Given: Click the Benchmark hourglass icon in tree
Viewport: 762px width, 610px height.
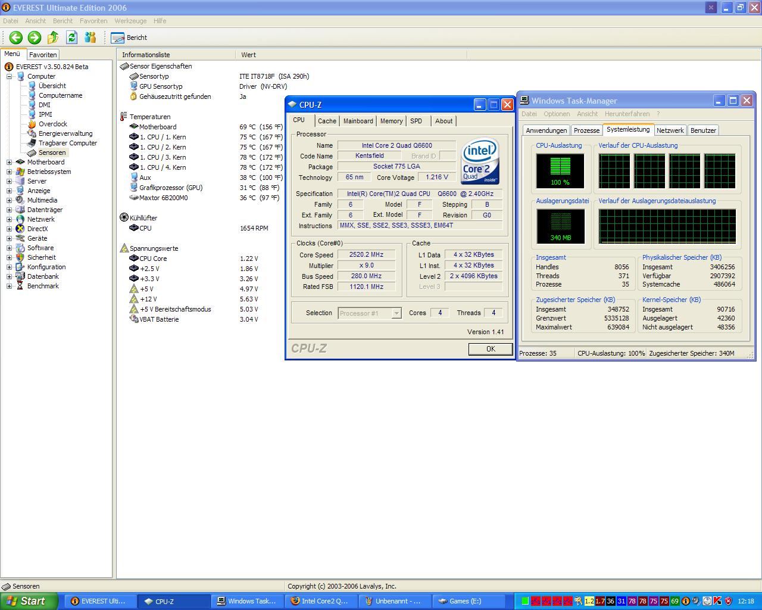Looking at the screenshot, I should [20, 286].
